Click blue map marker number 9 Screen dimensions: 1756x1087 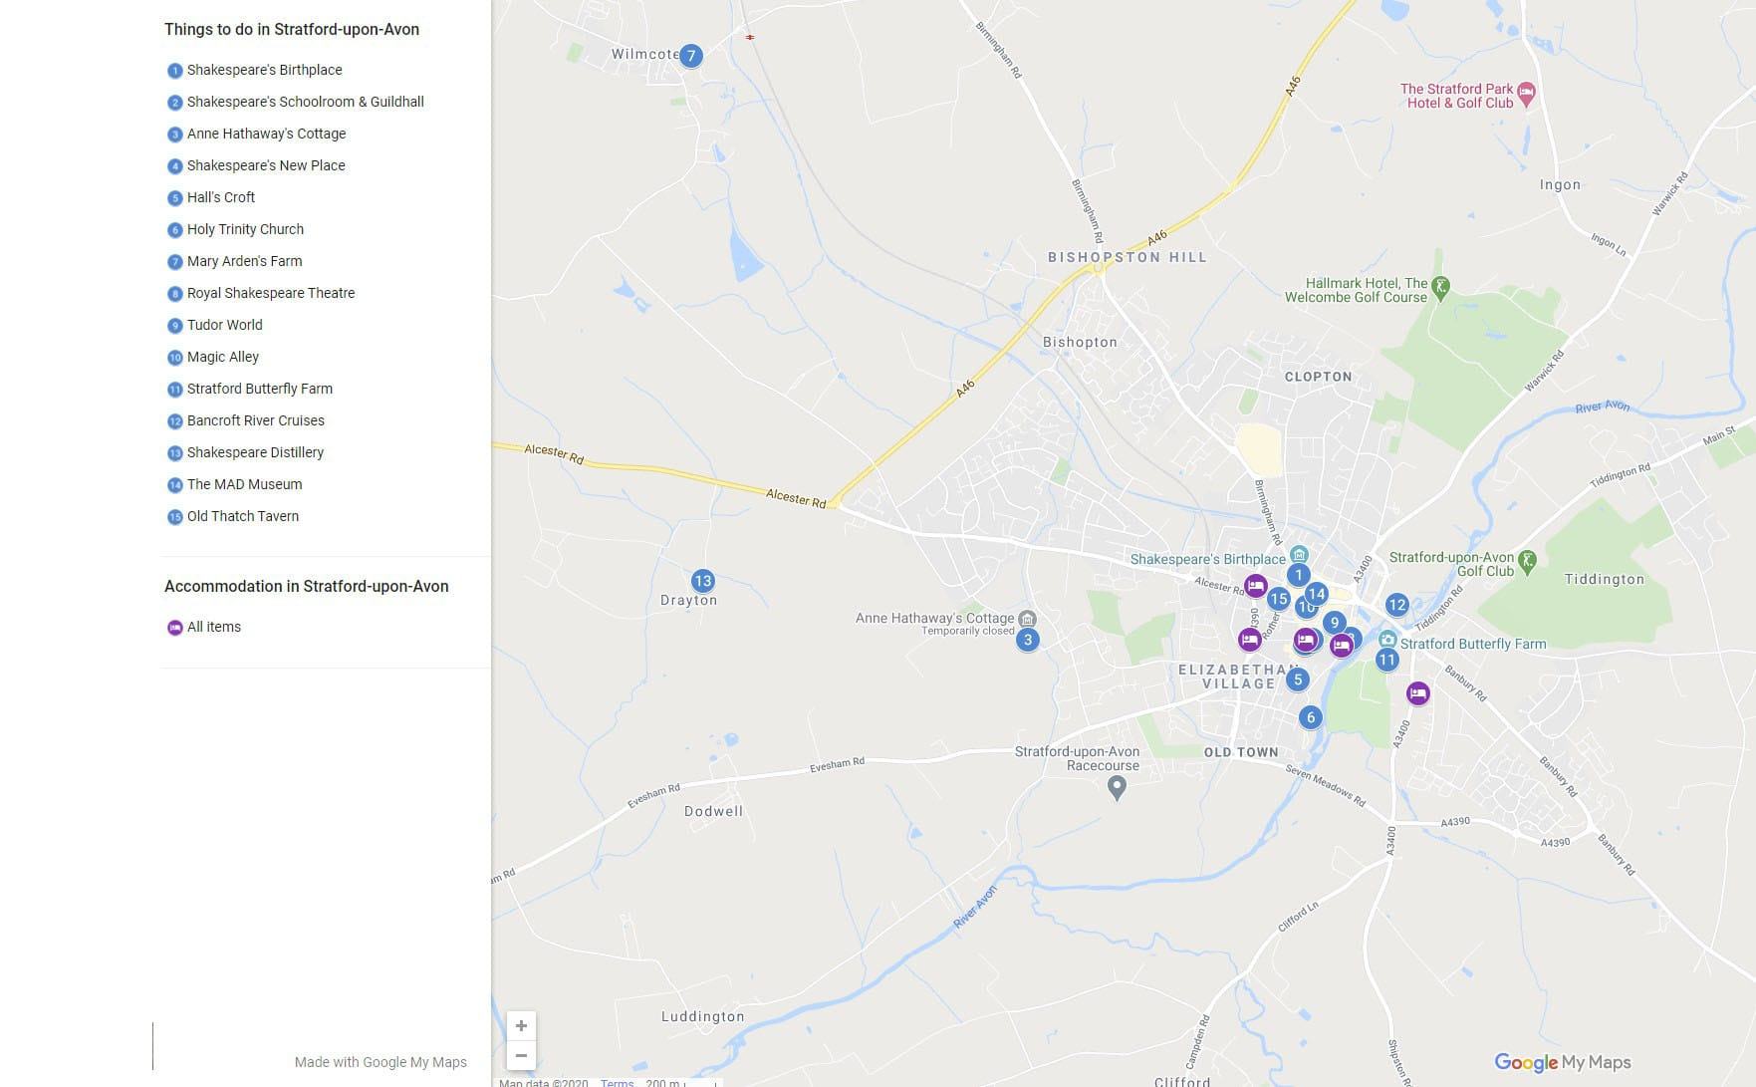click(1335, 624)
